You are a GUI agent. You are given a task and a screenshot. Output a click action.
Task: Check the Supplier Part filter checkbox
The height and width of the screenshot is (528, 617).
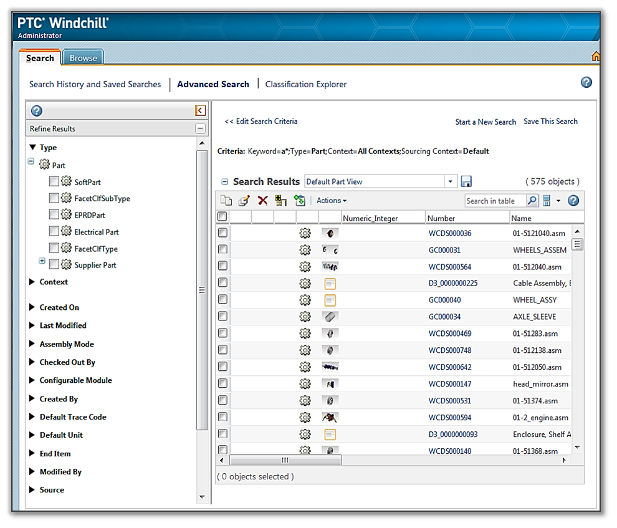[54, 264]
